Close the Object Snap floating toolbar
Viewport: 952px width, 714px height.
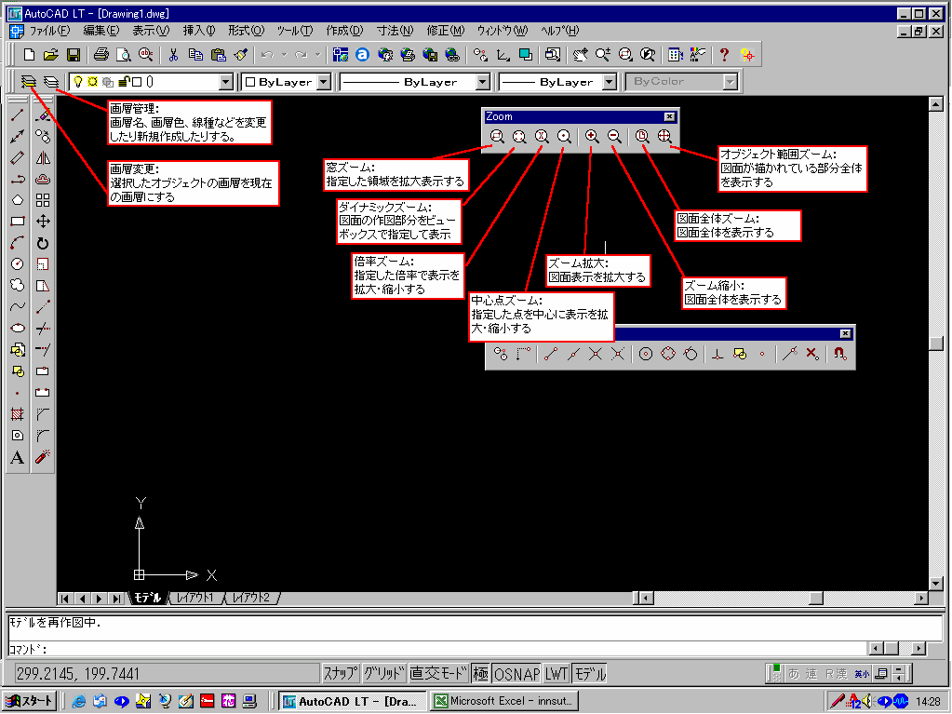coord(845,333)
